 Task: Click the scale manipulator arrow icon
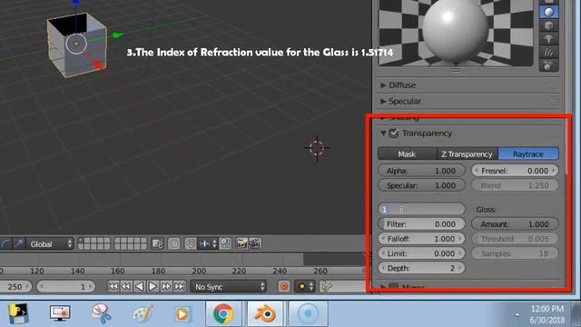point(18,244)
